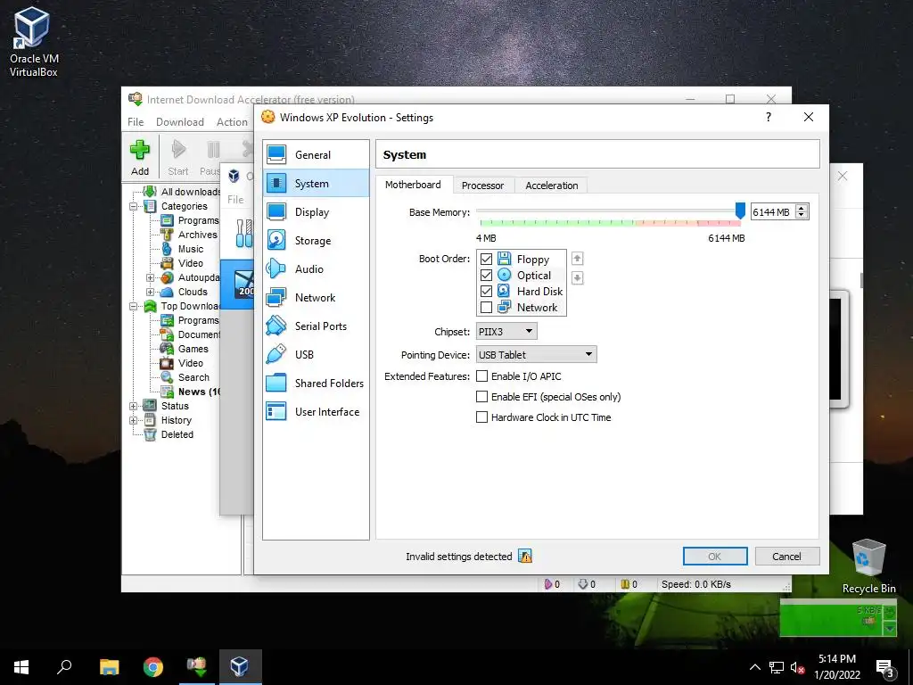913x685 pixels.
Task: Click OK in Settings dialog
Action: (715, 557)
